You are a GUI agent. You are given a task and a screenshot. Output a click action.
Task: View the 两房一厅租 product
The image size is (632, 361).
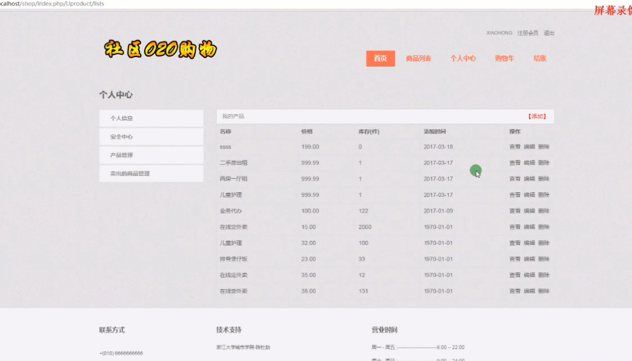coord(515,179)
